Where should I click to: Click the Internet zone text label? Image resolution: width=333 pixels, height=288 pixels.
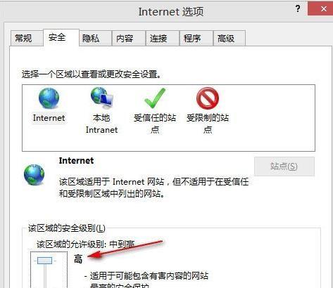pyautogui.click(x=49, y=118)
